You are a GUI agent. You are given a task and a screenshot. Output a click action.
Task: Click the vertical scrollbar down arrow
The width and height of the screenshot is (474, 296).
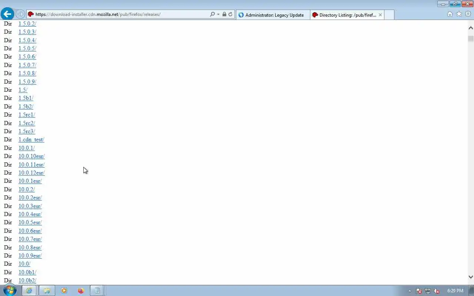(471, 277)
